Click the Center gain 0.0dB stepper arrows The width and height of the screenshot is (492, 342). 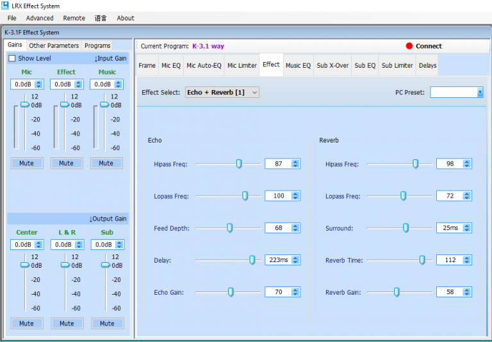[38, 245]
